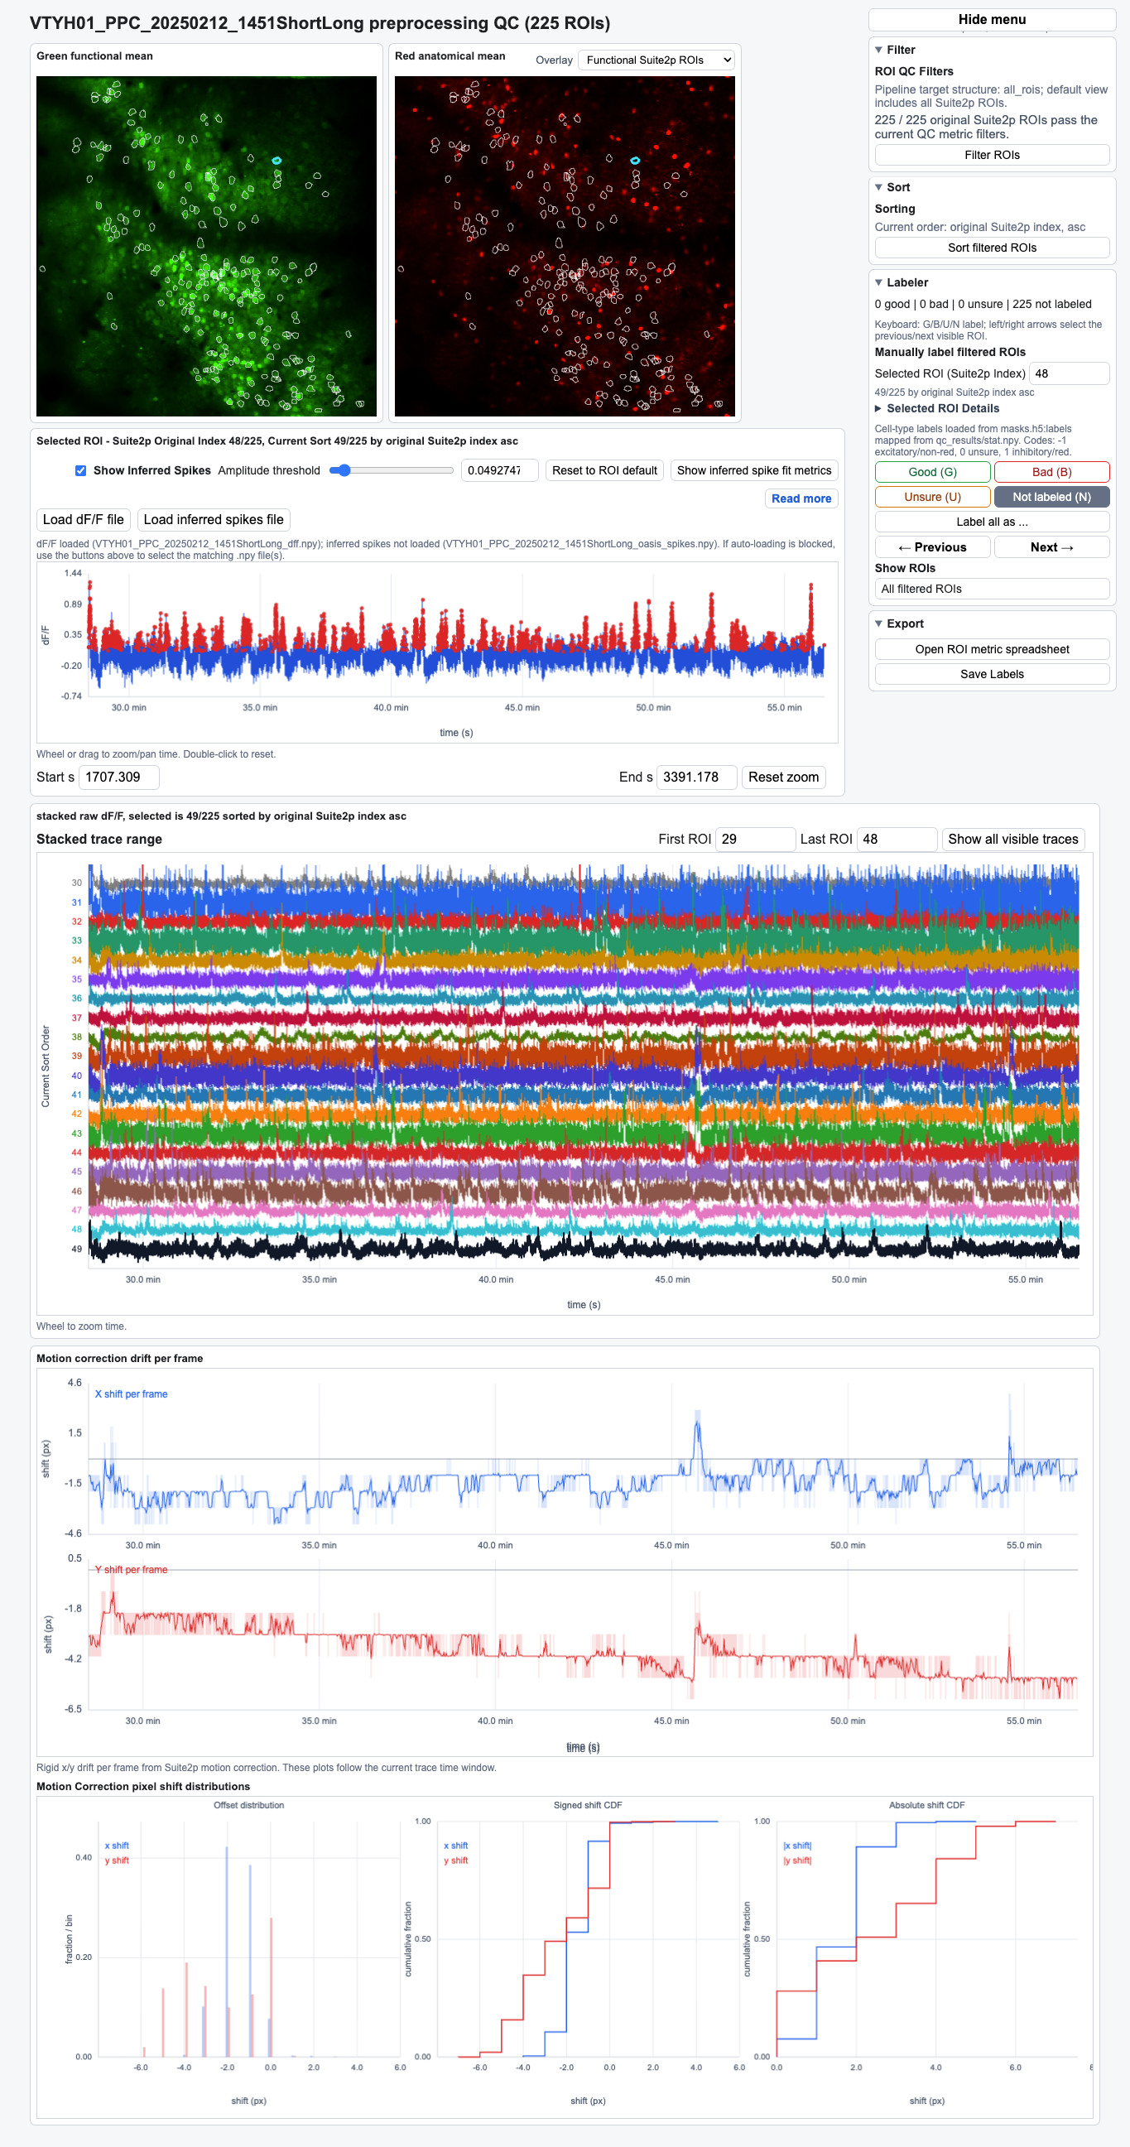Viewport: 1130px width, 2147px height.
Task: Click the Green functional mean image
Action: click(x=207, y=246)
